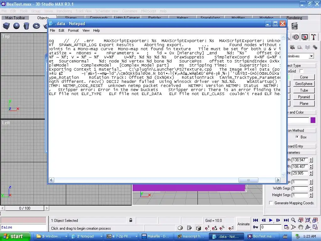Click the Length value spinner arrows
321x241 pixels.
pos(311,160)
